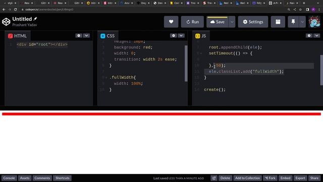This screenshot has width=323, height=182.
Task: Click the ele.classList.add line
Action: 246,71
